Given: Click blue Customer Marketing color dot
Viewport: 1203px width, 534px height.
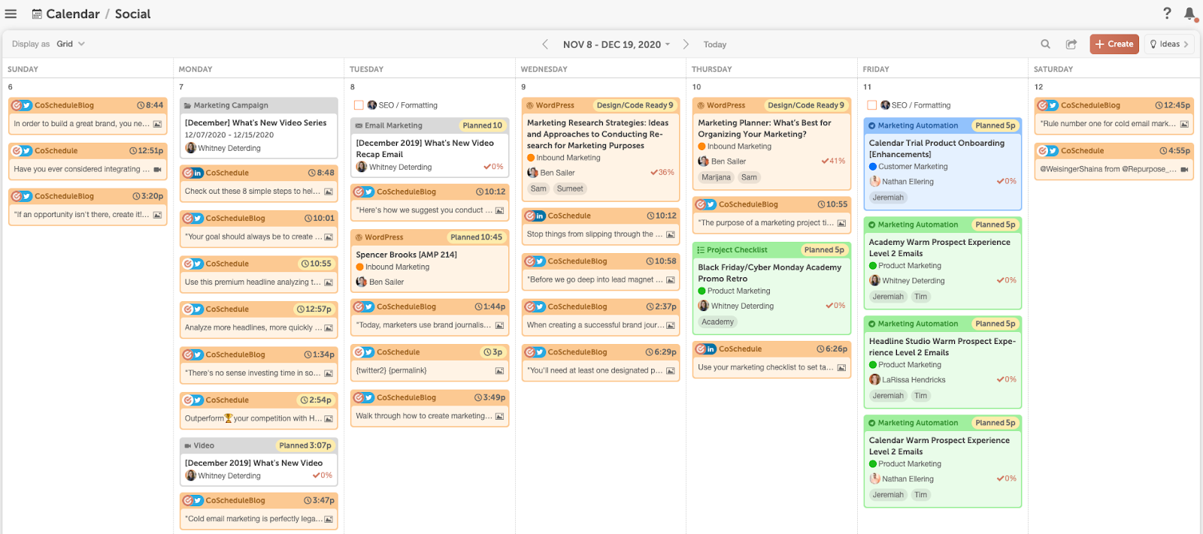Looking at the screenshot, I should pos(873,167).
